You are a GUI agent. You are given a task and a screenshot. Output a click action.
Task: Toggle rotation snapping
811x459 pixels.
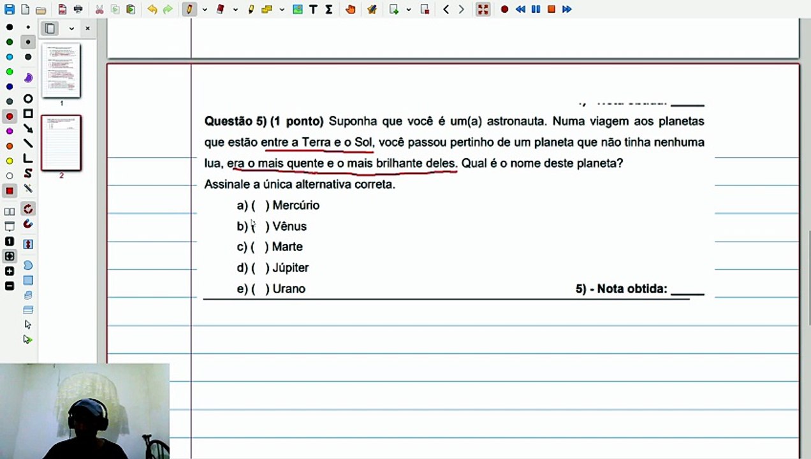(x=28, y=209)
